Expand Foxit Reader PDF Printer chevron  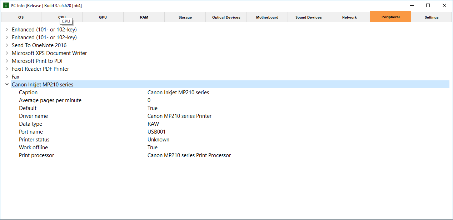coord(7,69)
